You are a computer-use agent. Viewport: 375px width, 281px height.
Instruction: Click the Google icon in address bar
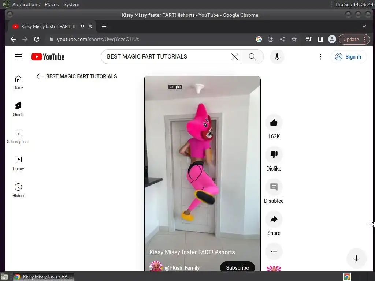tap(259, 39)
